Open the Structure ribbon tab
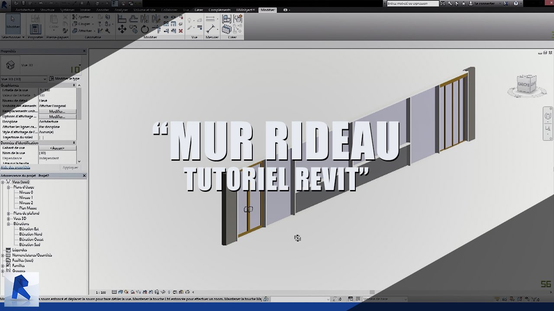This screenshot has width=554, height=311. pyautogui.click(x=48, y=10)
